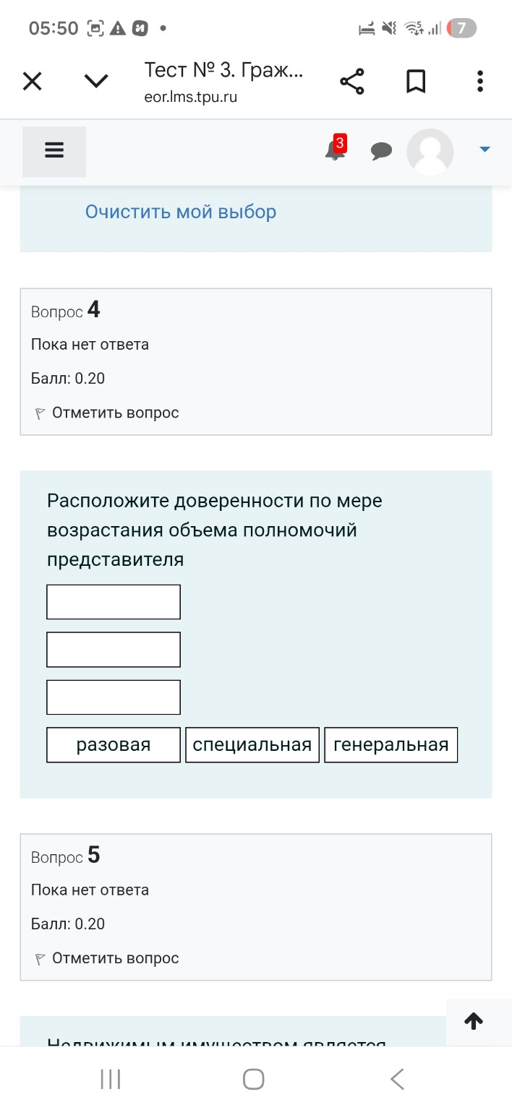Tap the notification badge showing 3
The image size is (512, 1110).
338,142
